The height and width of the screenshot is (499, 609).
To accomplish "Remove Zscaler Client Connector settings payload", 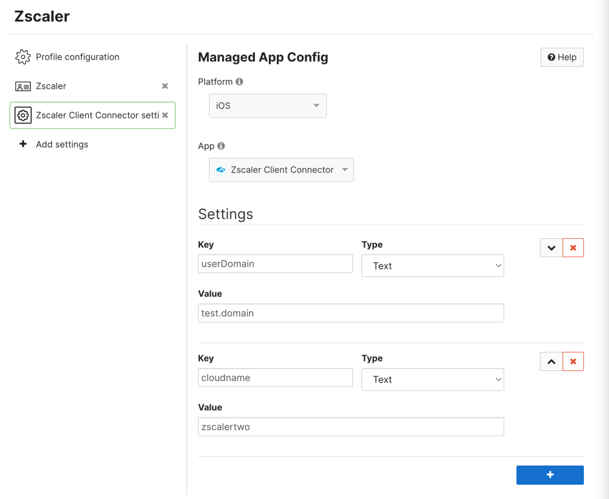I will (x=165, y=115).
